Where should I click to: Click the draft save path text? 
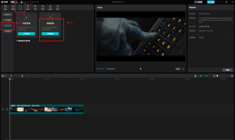click(x=216, y=20)
